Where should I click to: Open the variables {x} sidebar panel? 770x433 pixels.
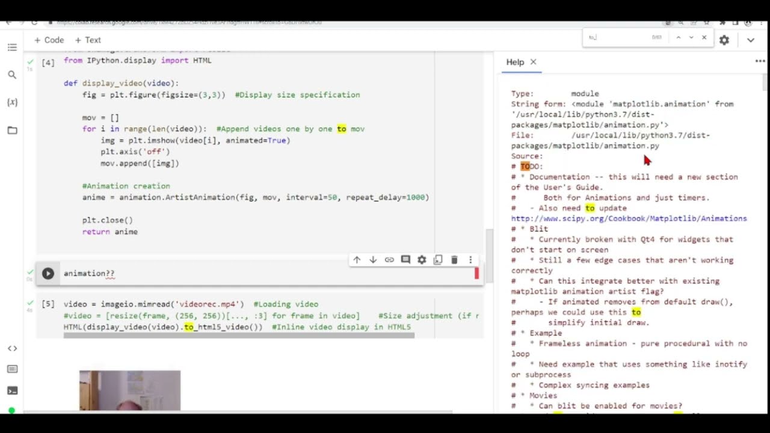(12, 102)
